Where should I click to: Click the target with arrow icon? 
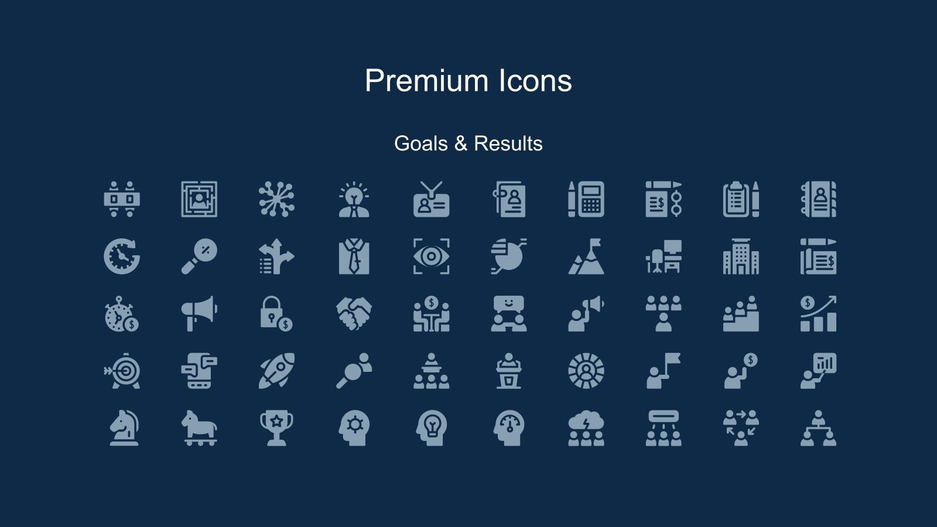click(122, 371)
